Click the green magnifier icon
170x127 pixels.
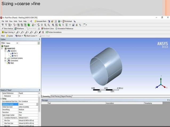(x=60, y=25)
